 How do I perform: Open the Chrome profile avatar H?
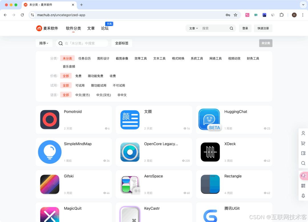tap(294, 15)
